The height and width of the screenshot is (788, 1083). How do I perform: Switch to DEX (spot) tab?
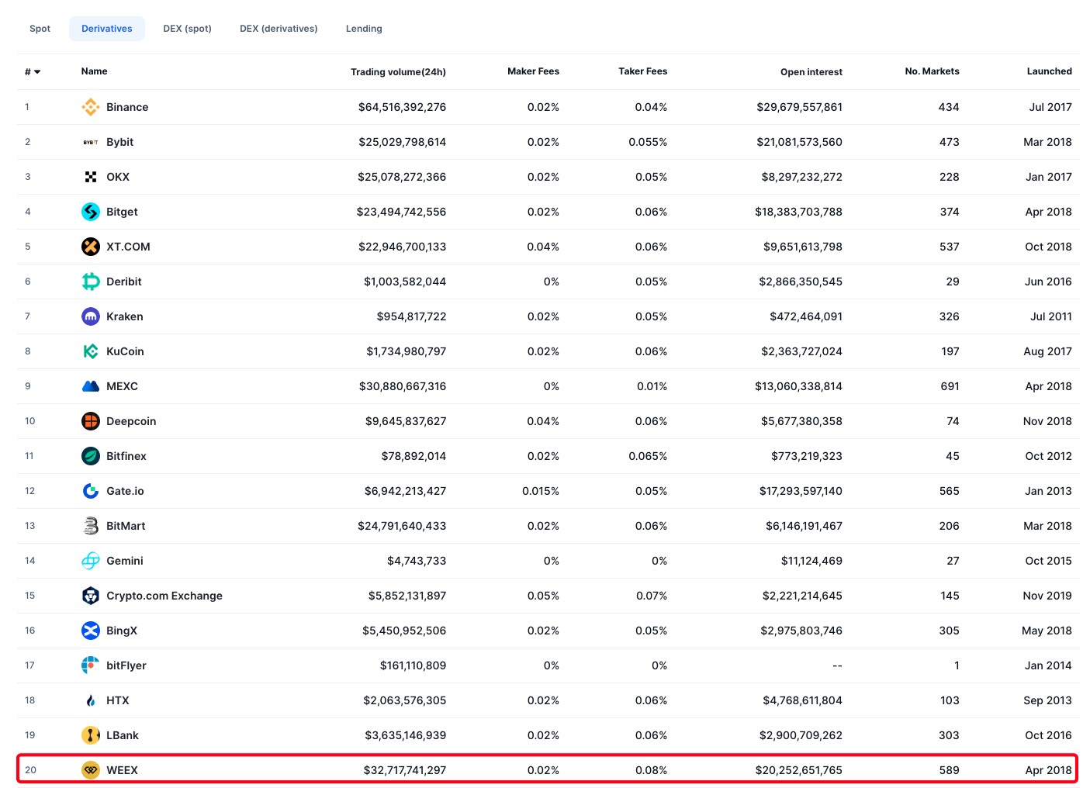[187, 29]
